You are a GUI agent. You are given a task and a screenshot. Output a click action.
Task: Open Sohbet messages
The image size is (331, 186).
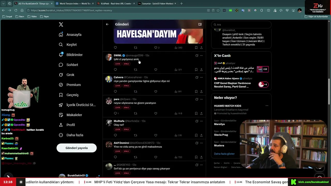69,65
